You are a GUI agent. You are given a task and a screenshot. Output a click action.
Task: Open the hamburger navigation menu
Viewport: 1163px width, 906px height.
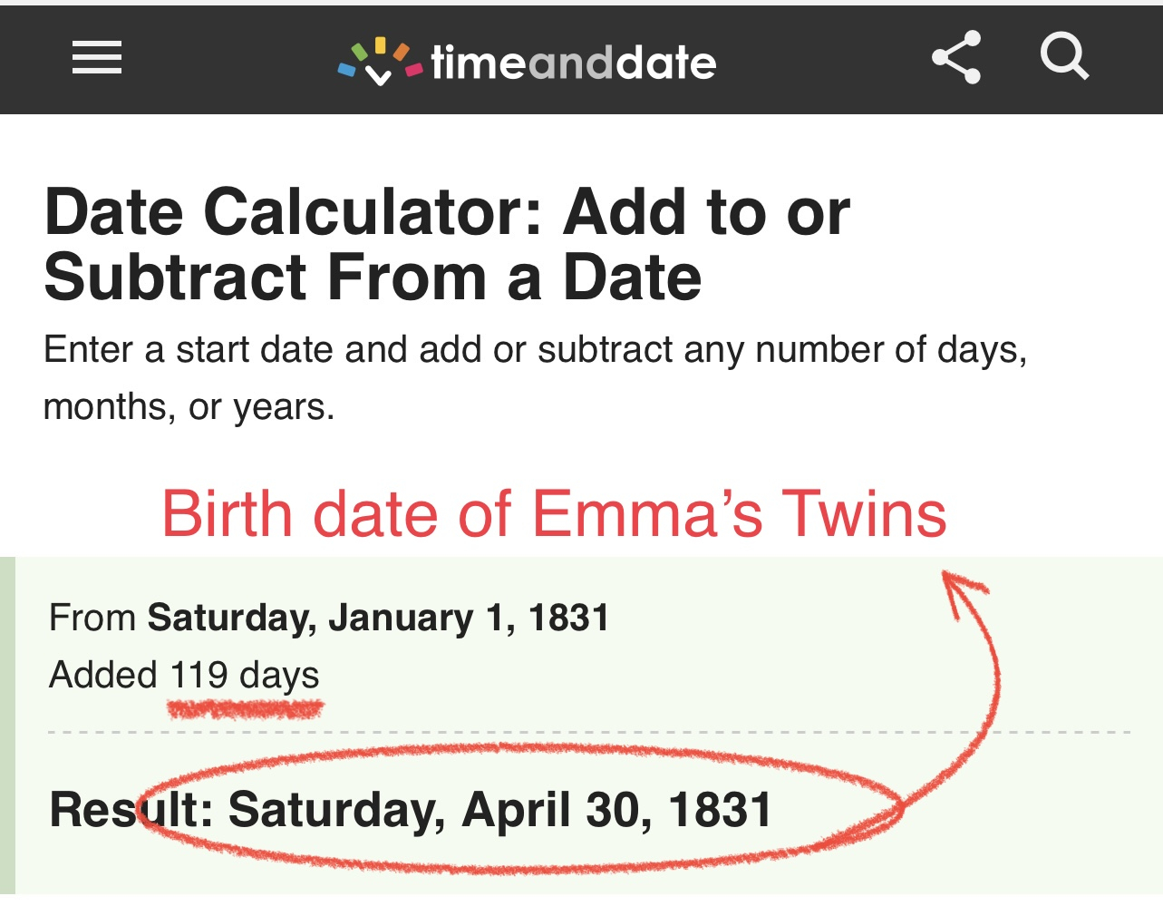coord(97,58)
